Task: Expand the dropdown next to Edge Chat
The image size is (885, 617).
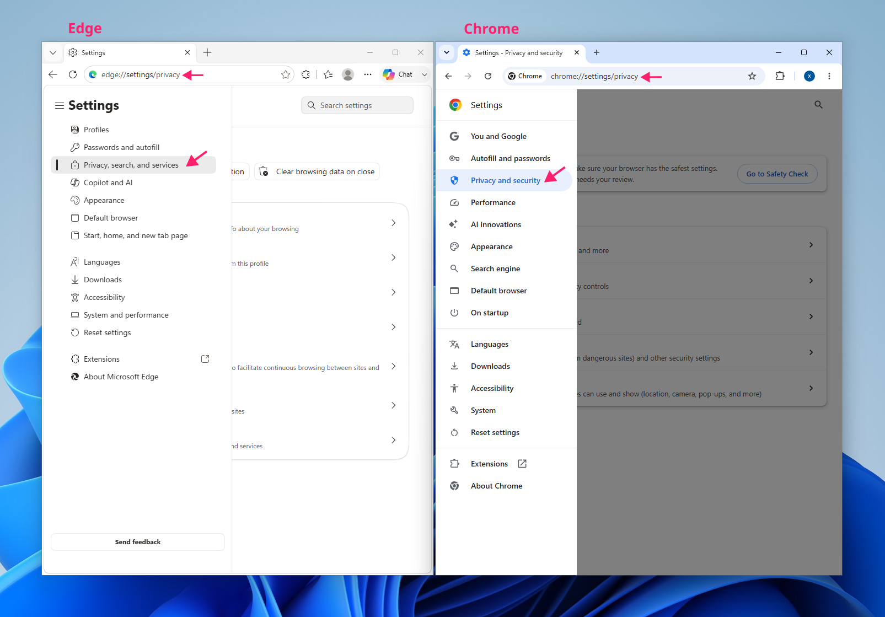Action: 425,74
